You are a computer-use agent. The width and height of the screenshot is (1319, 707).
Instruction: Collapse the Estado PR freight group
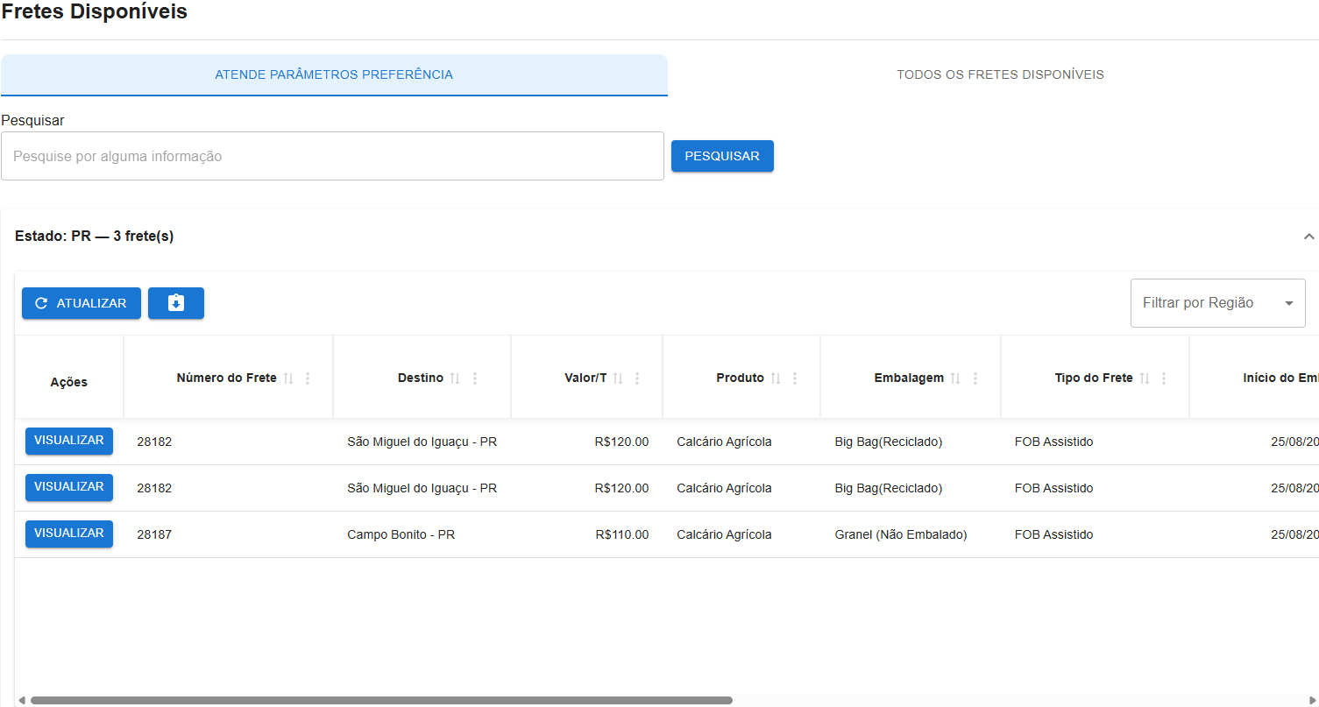click(x=1308, y=237)
